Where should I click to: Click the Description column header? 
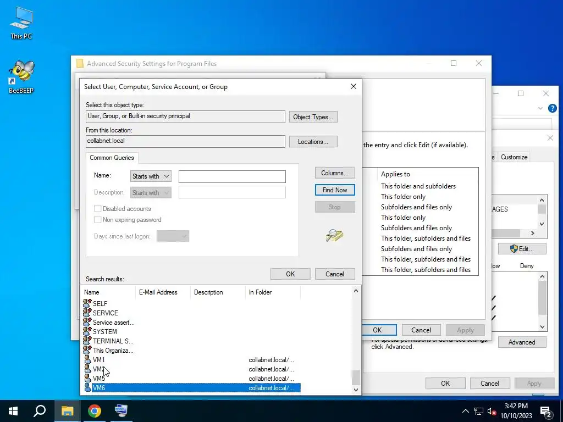click(x=218, y=292)
